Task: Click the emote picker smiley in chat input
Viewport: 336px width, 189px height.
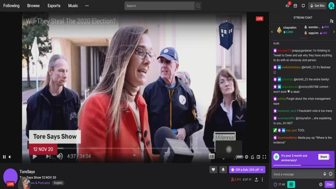Action: click(330, 174)
